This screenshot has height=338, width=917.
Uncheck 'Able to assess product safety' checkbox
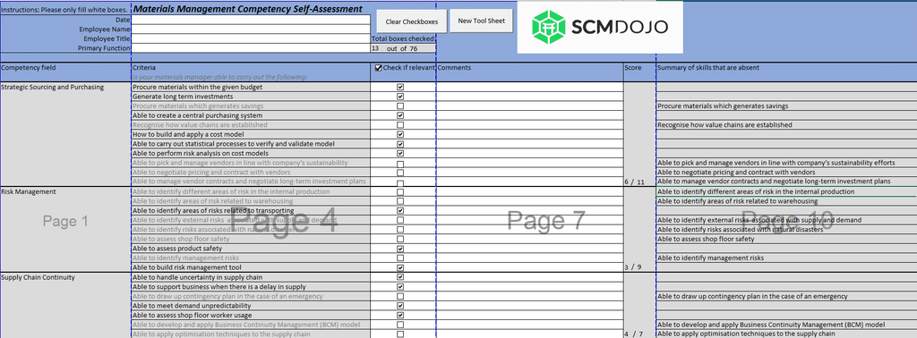point(400,249)
